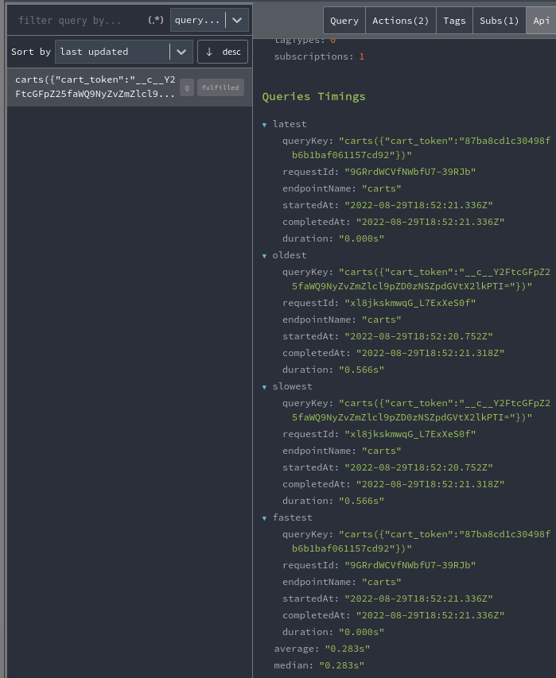Click the Queries Timings heading
556x678 pixels.
tap(313, 96)
